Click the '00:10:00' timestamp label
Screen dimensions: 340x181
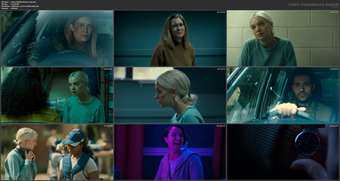[x=221, y=12]
